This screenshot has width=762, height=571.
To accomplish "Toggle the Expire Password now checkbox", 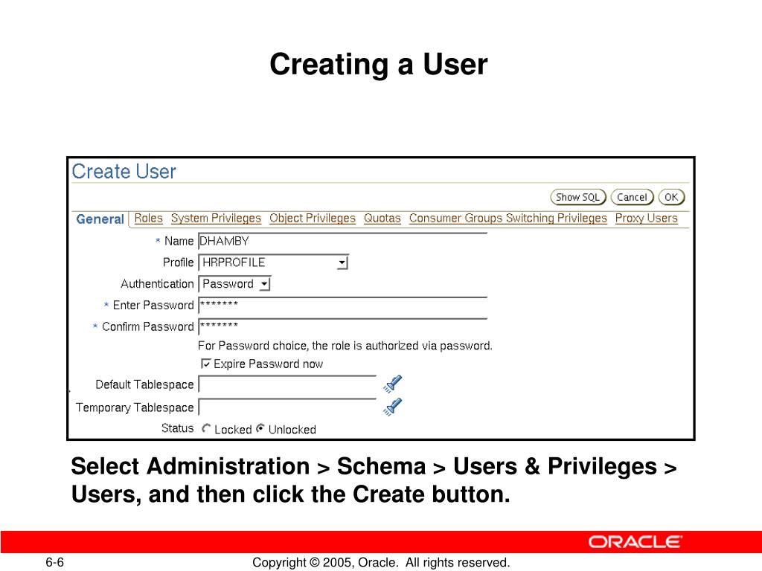I will point(206,364).
